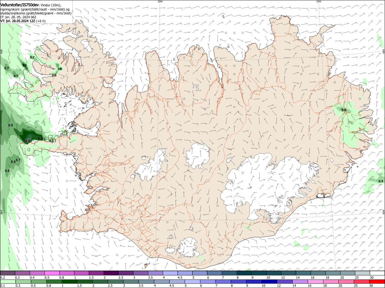Click the '4.5' label under the snow scale
Viewport: 385px width, 288px height.
click(180, 277)
